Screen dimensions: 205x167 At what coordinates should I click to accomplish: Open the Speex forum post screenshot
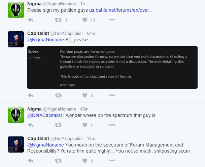click(x=112, y=67)
